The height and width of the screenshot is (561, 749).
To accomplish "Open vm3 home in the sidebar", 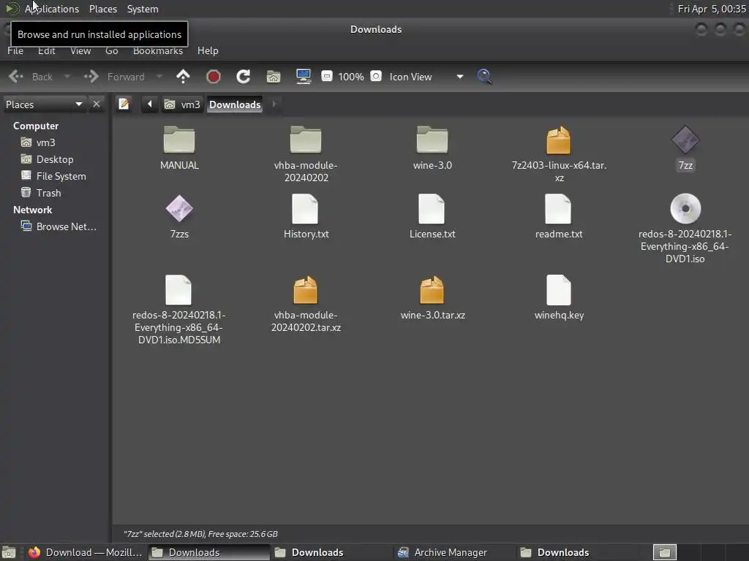I will (45, 142).
